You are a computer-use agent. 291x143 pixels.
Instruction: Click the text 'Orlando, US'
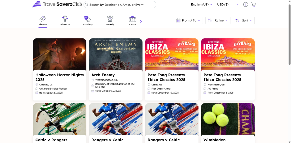pos(46,84)
